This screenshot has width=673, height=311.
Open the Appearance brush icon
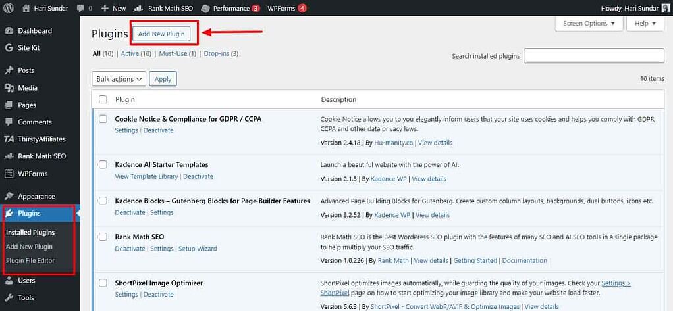click(9, 196)
